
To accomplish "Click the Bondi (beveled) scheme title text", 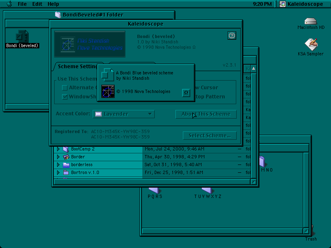I will (156, 36).
